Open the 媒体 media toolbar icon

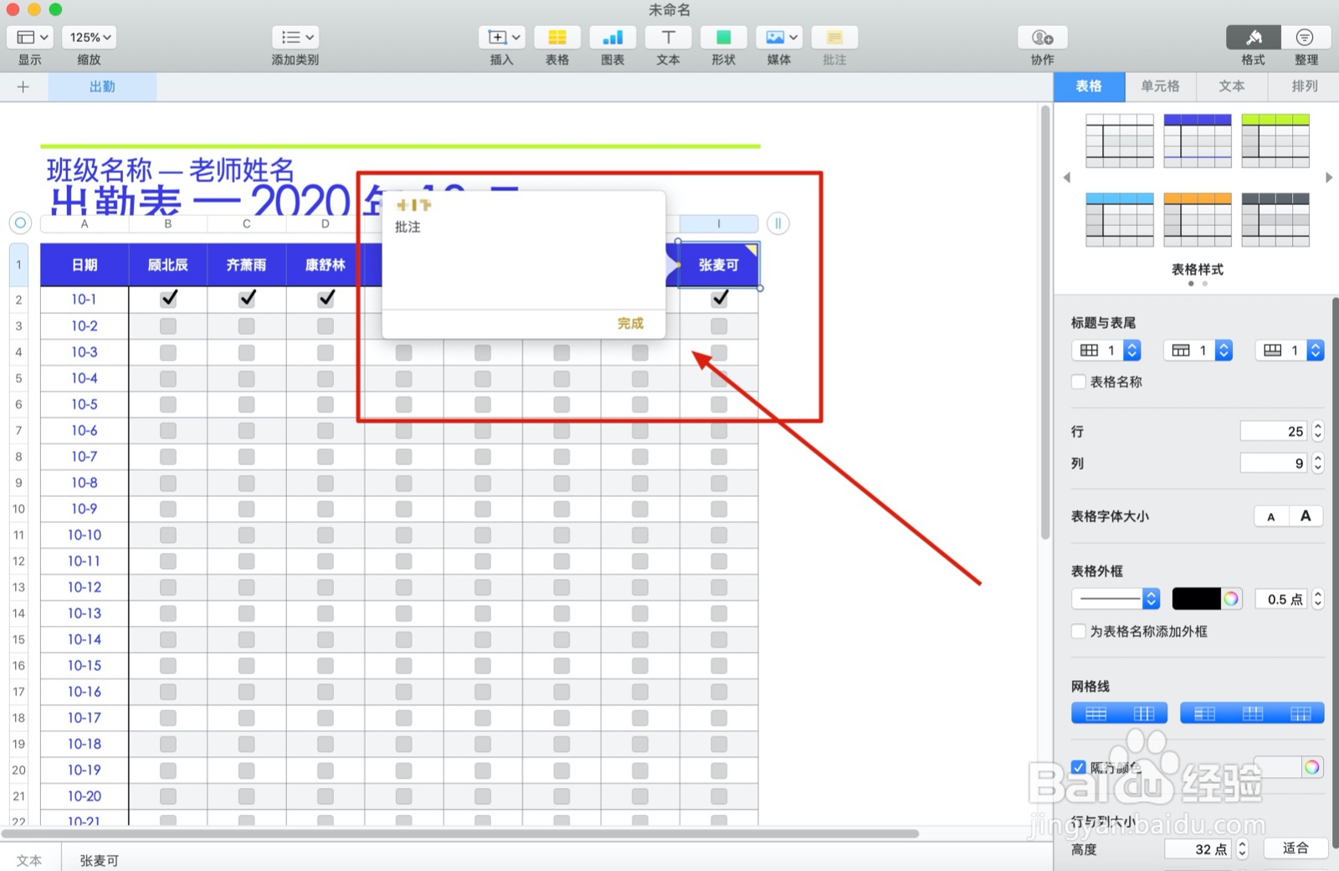[x=779, y=37]
